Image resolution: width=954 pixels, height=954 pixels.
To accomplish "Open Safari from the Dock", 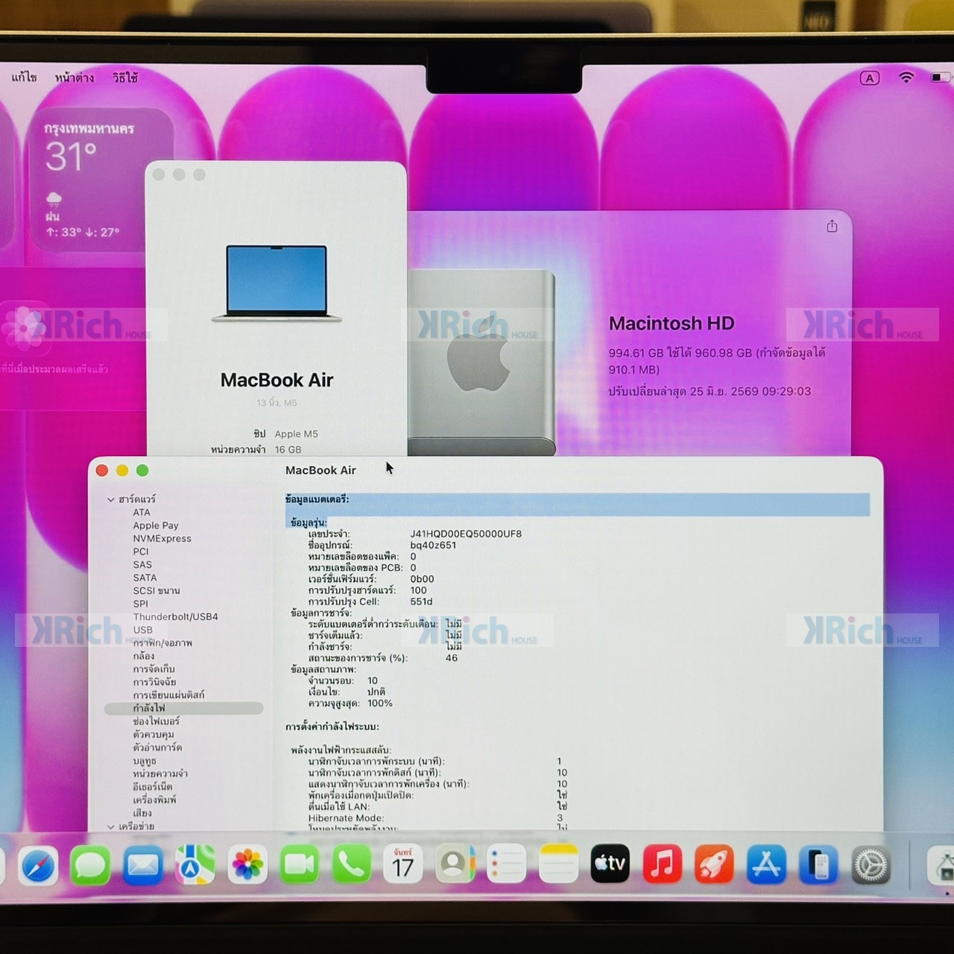I will [x=38, y=865].
